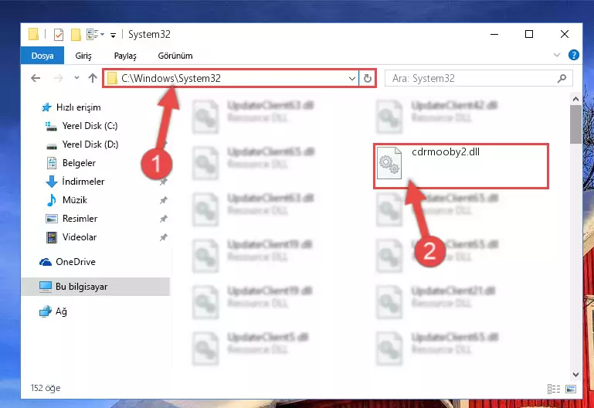Minimize the System32 window
Image resolution: width=594 pixels, height=408 pixels.
click(x=494, y=34)
